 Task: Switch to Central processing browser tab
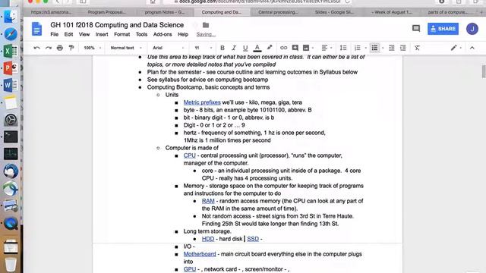click(278, 12)
